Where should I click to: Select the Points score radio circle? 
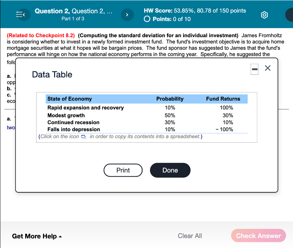[x=147, y=19]
